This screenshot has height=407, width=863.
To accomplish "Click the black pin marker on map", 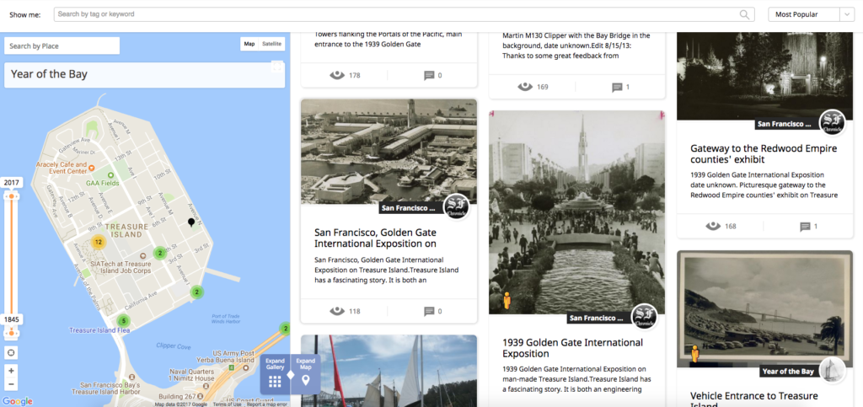I will pos(191,222).
